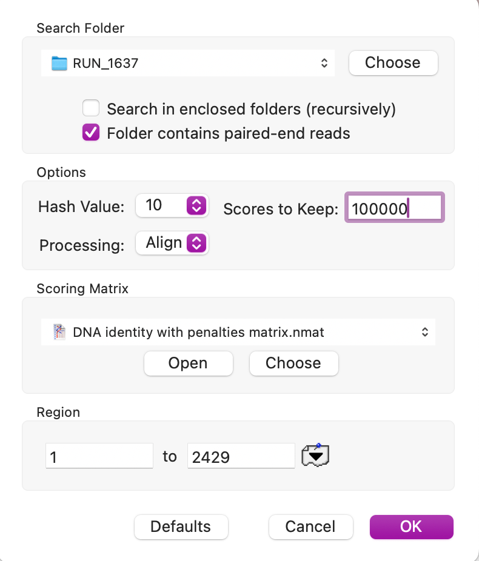Click the purple arrows beside Hash Value
Viewport: 479px width, 561px height.
pyautogui.click(x=196, y=206)
